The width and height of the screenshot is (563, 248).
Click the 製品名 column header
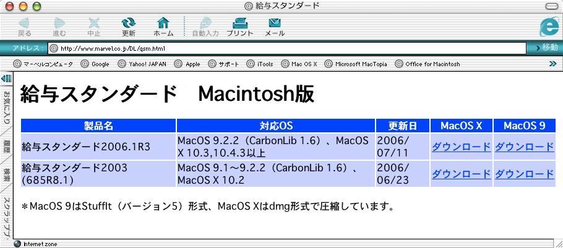pos(98,126)
